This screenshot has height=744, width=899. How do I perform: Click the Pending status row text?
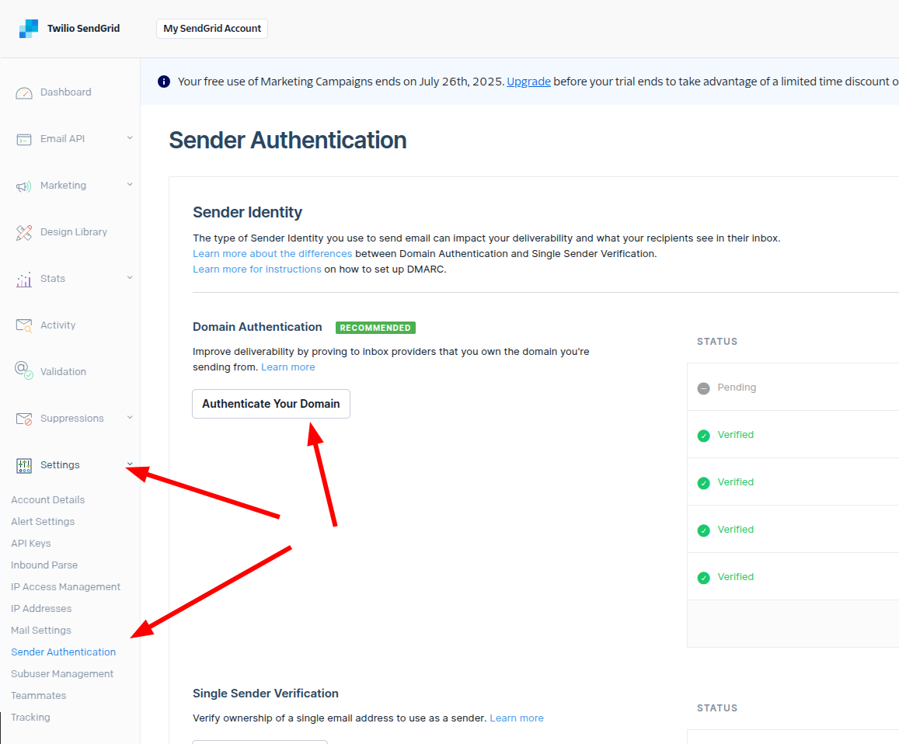click(x=737, y=388)
